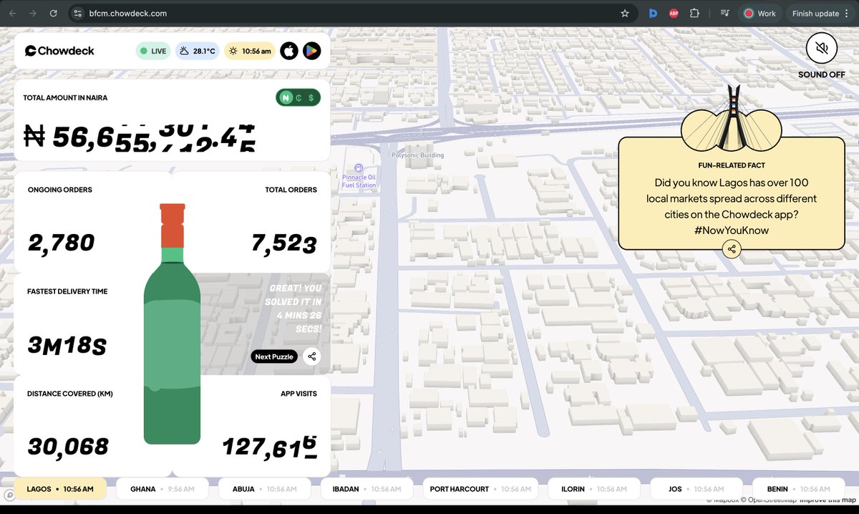Click the LIVE status badge
859x514 pixels.
[x=153, y=51]
